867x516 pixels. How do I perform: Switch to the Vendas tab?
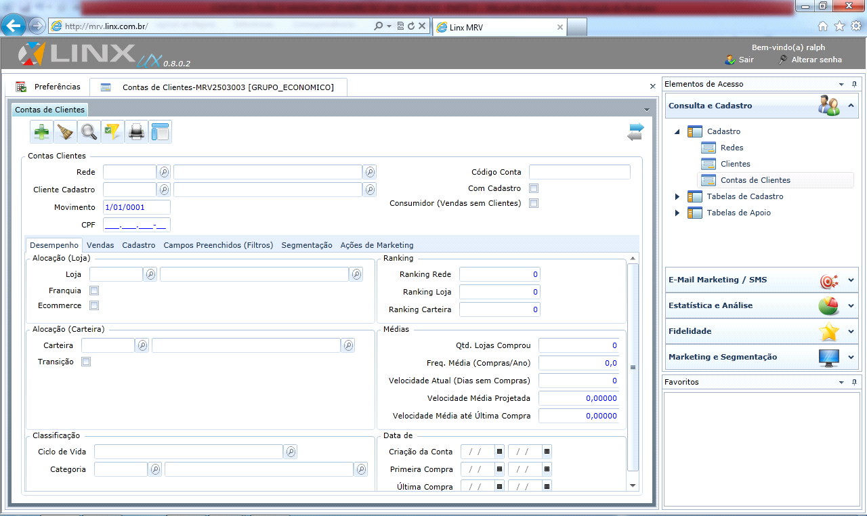(100, 245)
